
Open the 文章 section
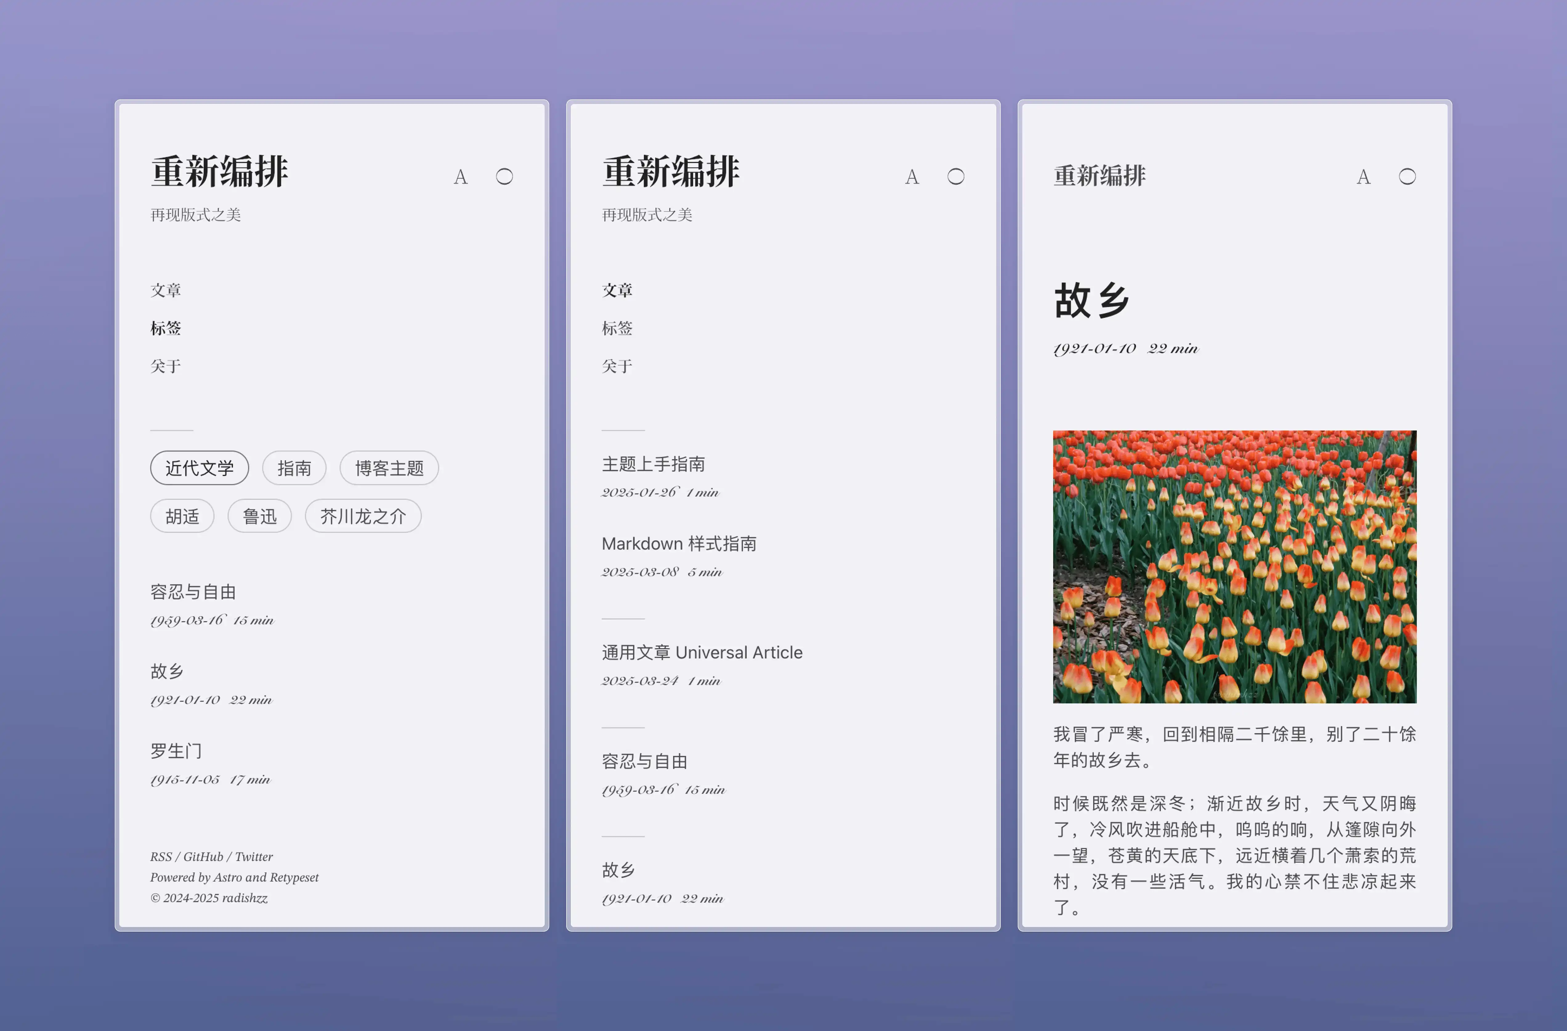pos(166,290)
